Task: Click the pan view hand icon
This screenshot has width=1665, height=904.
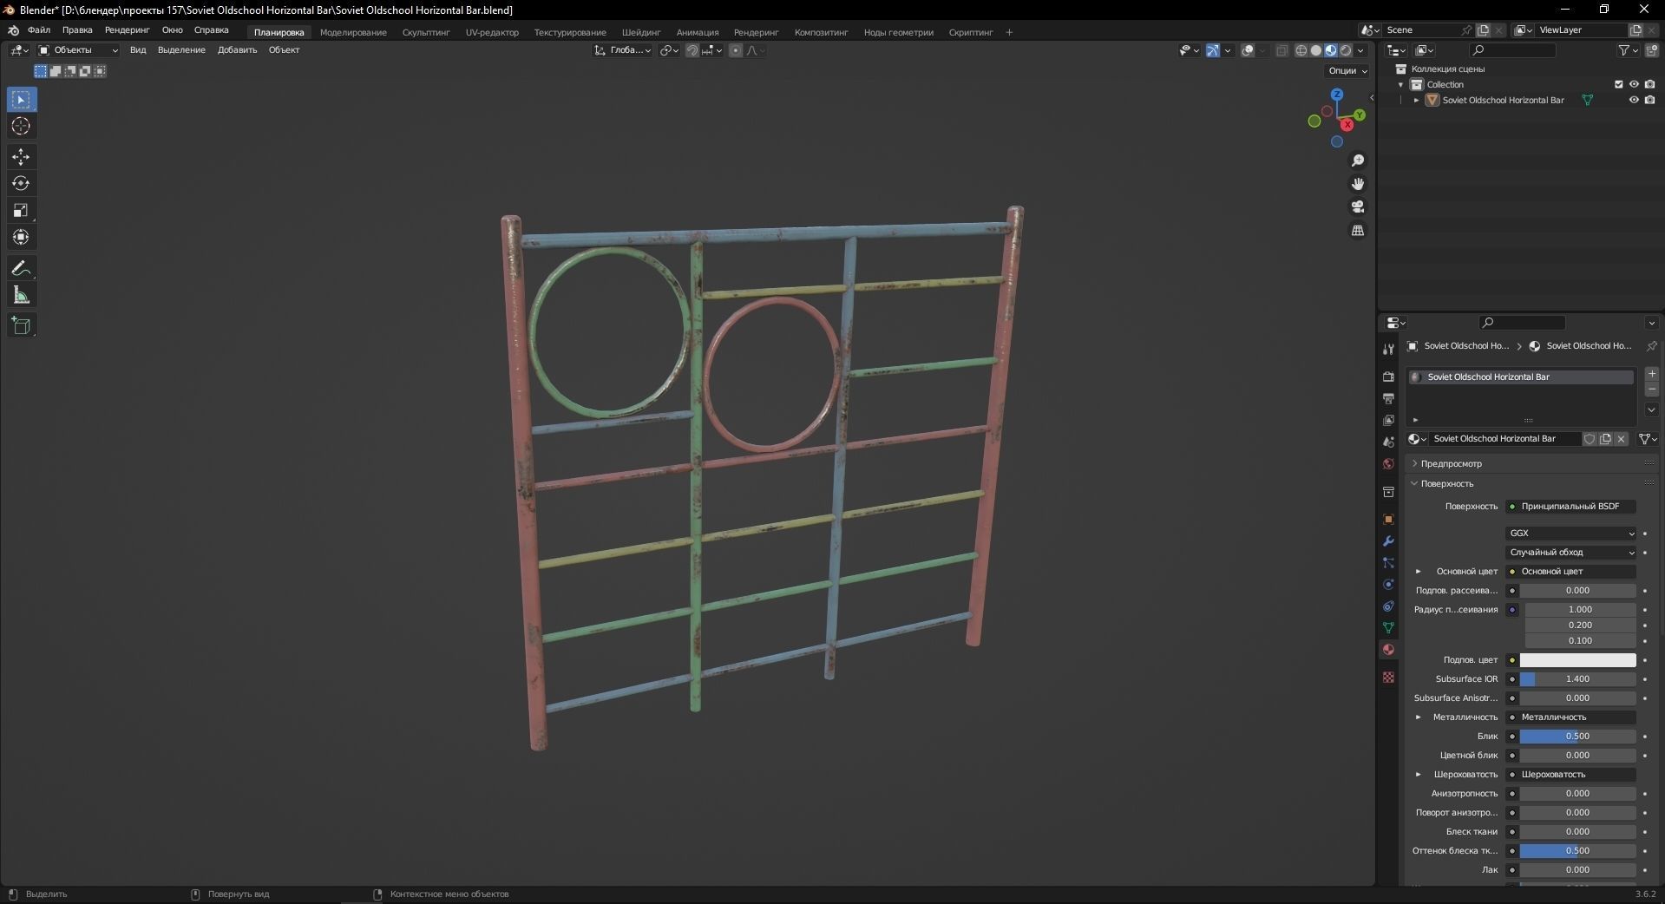Action: [x=1358, y=184]
